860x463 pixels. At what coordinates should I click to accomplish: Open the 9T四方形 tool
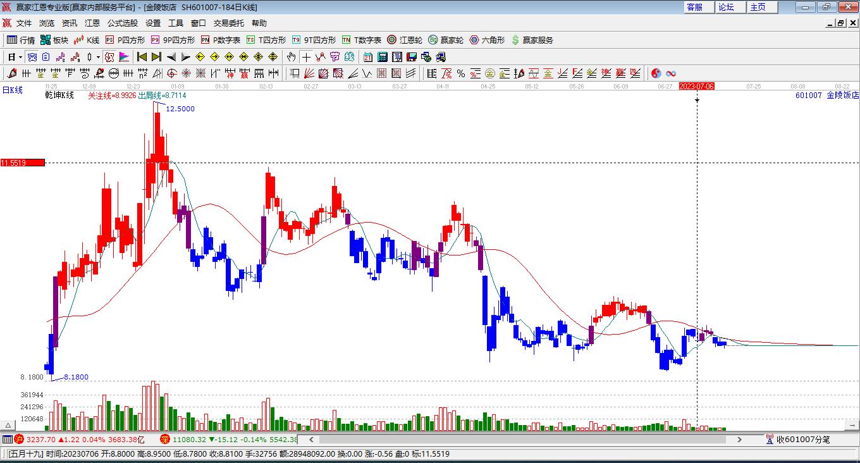314,40
